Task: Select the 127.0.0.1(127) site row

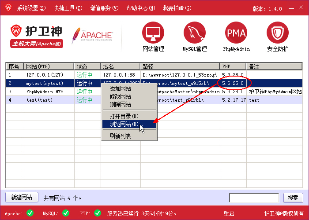Action: 154,75
